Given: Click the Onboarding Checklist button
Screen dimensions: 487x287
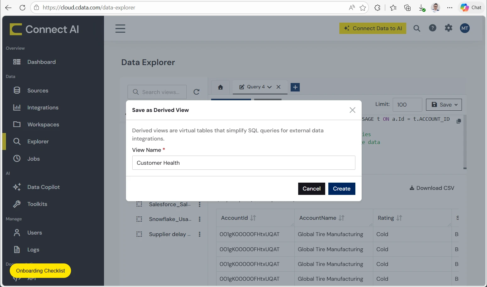Looking at the screenshot, I should 41,271.
